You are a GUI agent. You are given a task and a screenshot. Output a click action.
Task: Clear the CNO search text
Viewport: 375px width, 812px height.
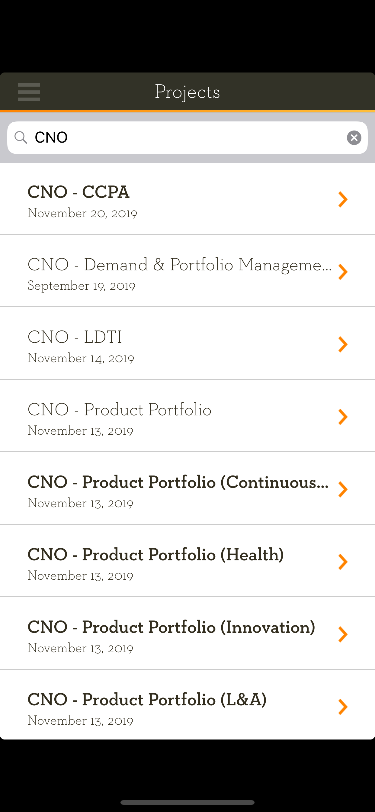click(x=354, y=138)
